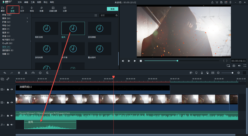Select the 音效 (25) category
This screenshot has height=136, width=248.
pos(6,47)
